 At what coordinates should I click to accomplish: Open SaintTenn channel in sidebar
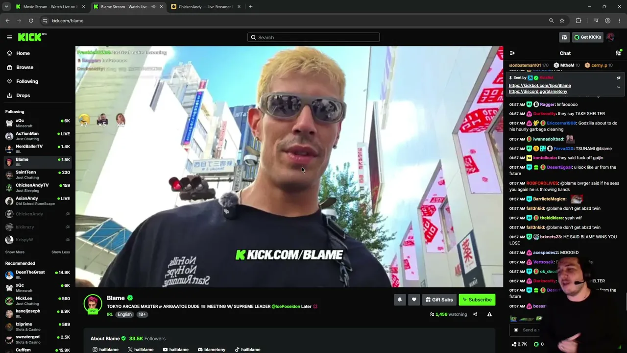tap(38, 175)
